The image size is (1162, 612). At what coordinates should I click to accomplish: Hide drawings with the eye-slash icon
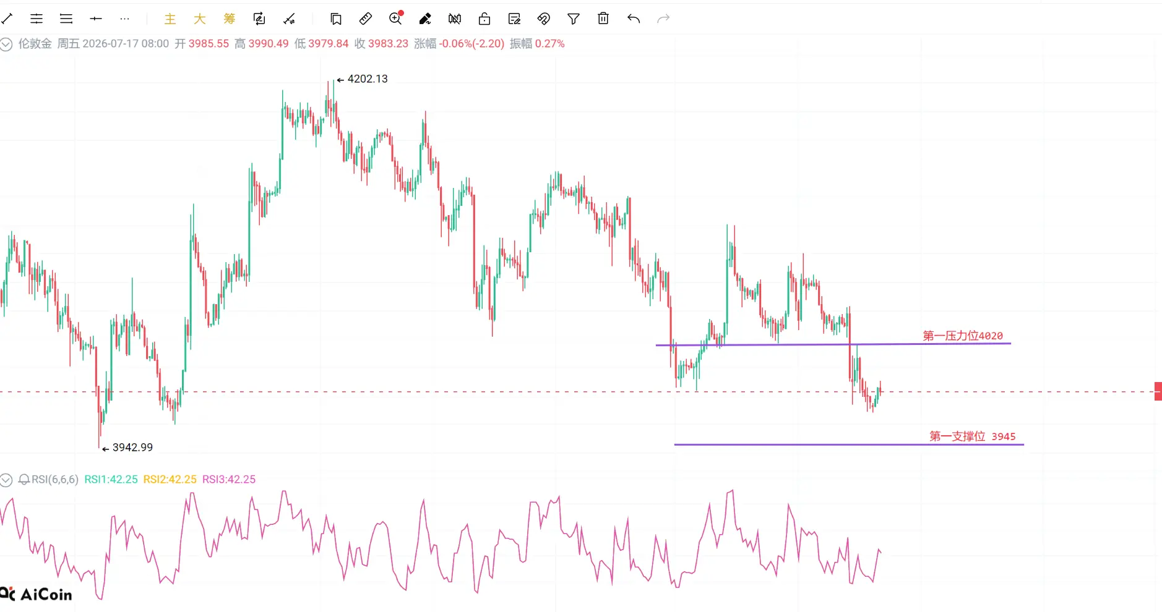pyautogui.click(x=544, y=19)
